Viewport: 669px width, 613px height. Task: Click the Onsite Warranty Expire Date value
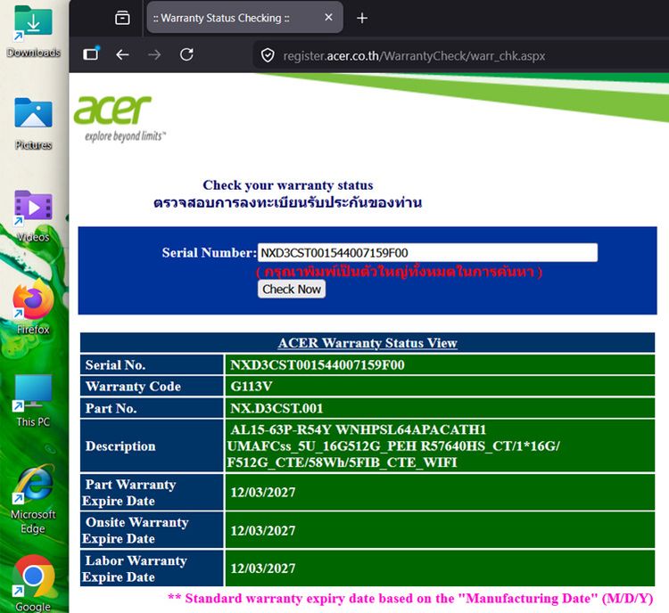tap(263, 531)
